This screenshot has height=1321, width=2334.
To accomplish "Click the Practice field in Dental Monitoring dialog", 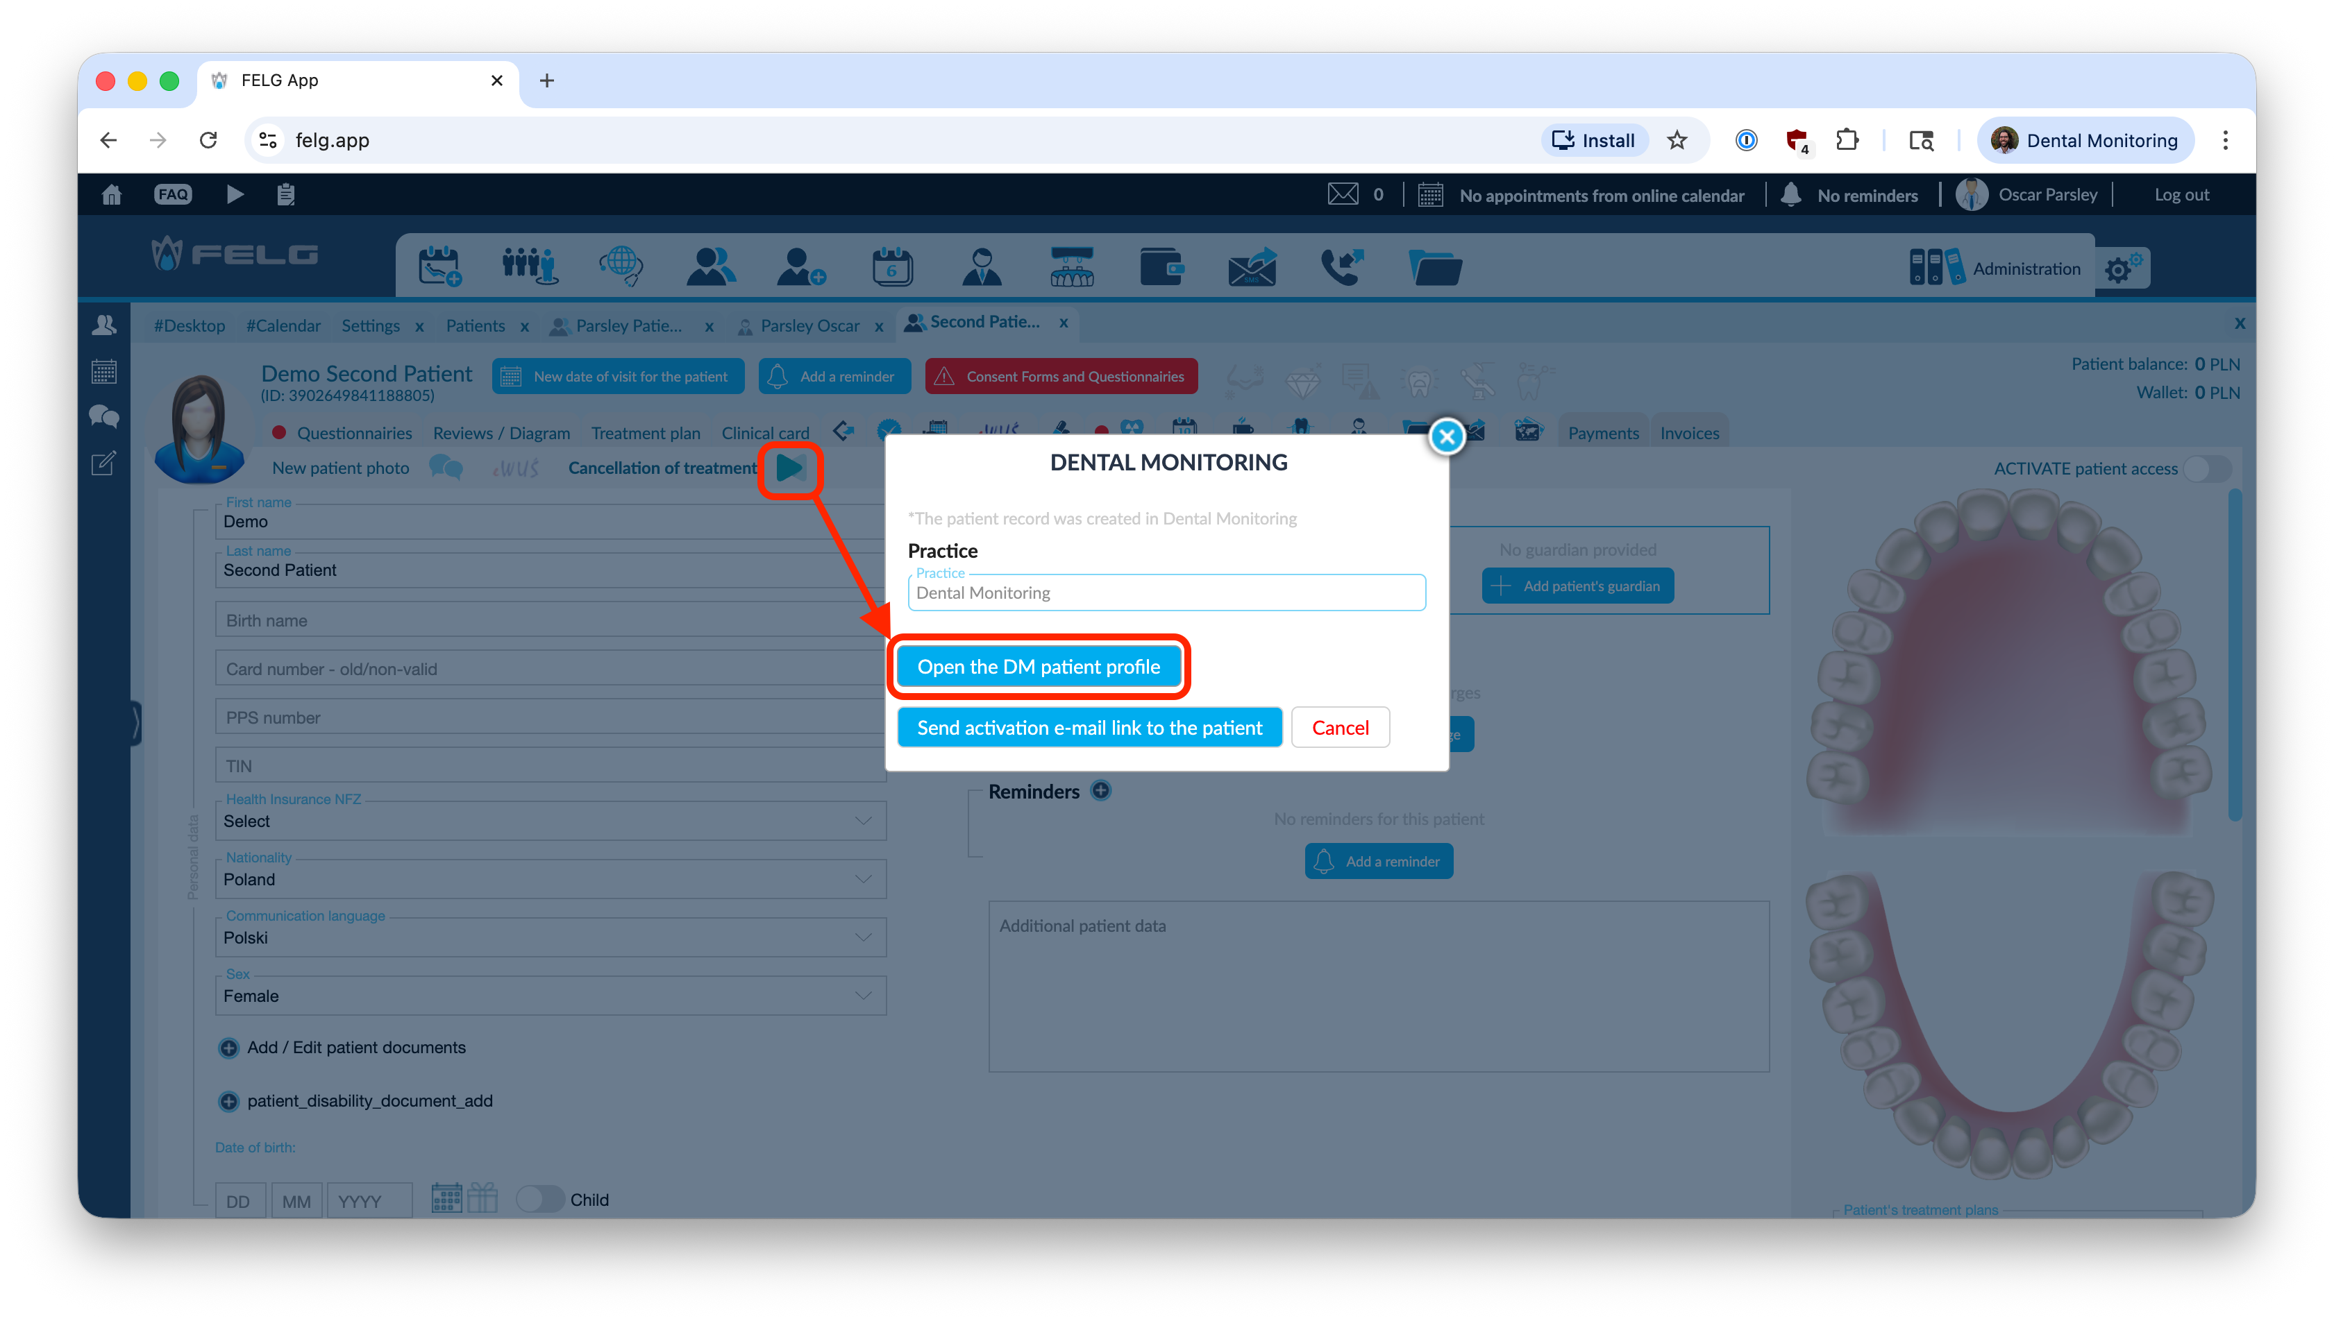I will (1166, 593).
